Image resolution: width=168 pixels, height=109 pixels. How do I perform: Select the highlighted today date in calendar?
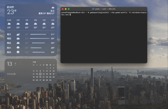click(x=40, y=74)
